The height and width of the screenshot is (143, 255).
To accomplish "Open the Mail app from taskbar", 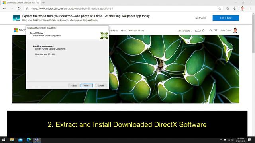I will tap(20, 140).
